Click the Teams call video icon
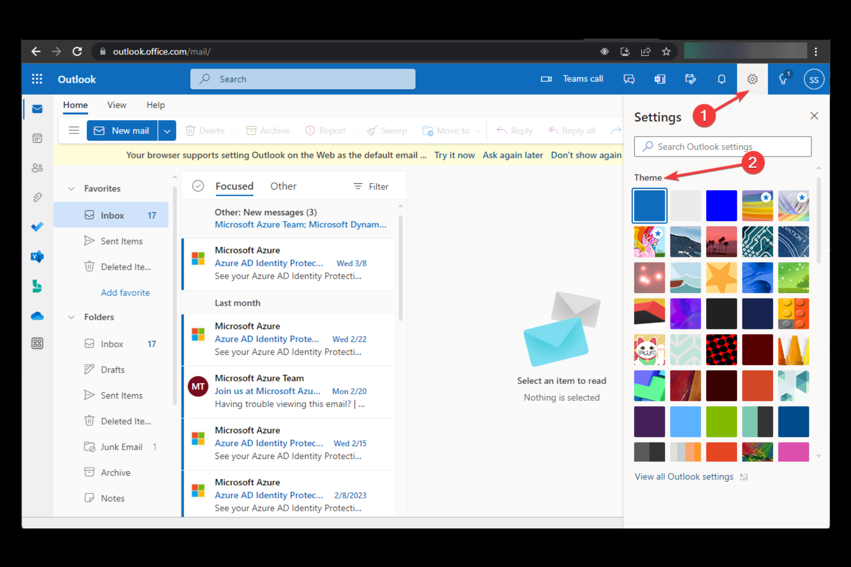 tap(546, 78)
